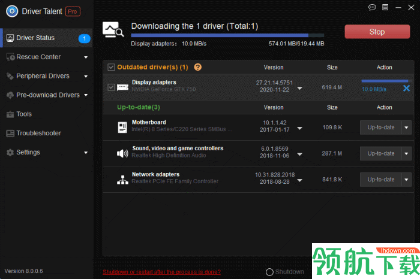
Task: Click the Troubleshooter icon
Action: click(x=10, y=133)
